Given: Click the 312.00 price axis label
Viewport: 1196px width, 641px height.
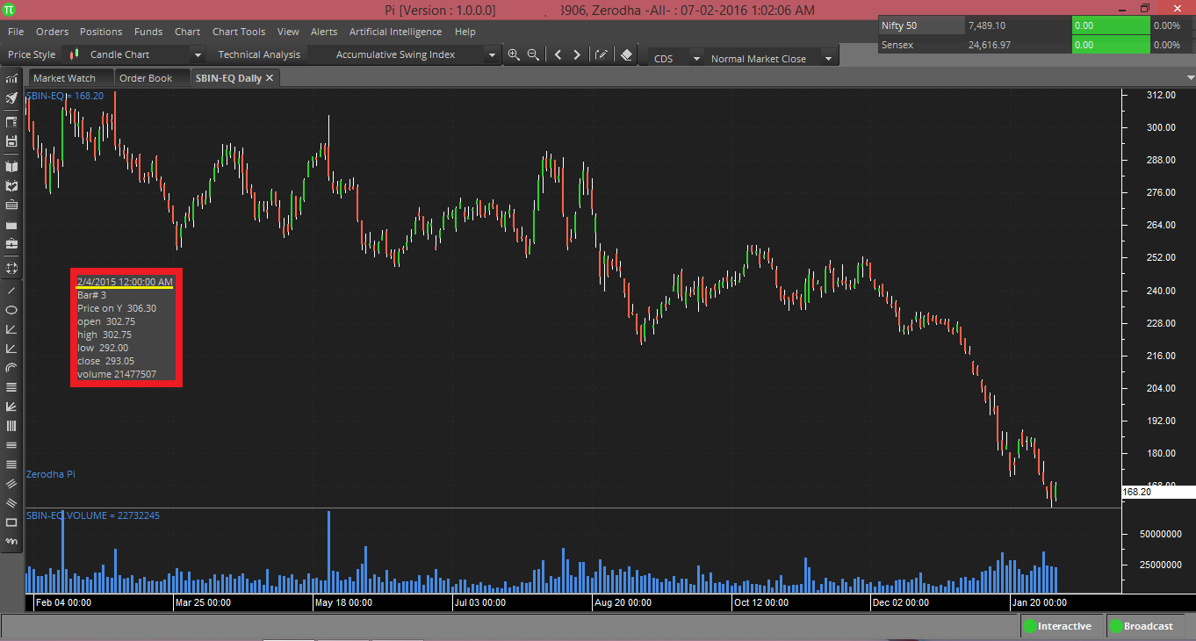Looking at the screenshot, I should pyautogui.click(x=1161, y=95).
